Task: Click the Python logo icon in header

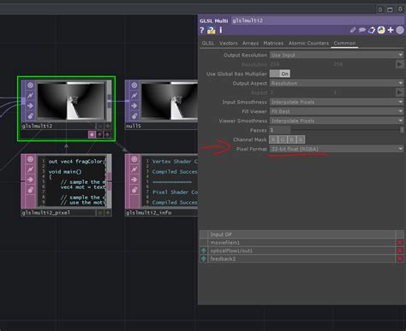Action: pos(381,30)
